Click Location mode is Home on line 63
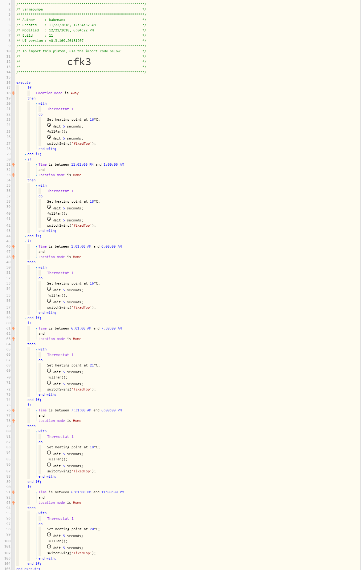 (60, 339)
